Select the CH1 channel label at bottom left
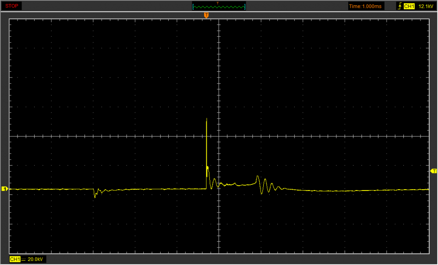Screen dimensions: 438x265 tap(15, 259)
